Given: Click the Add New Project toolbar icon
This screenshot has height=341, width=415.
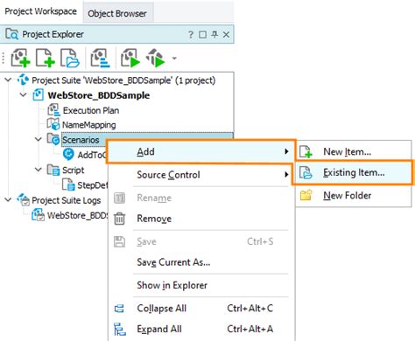Looking at the screenshot, I should pyautogui.click(x=20, y=58).
